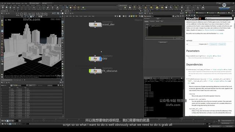Click the Collapse all button in help
Image resolution: width=235 pixels, height=132 pixels.
tap(213, 44)
